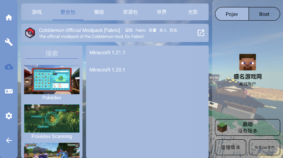283x158 pixels.
Task: Click the 轻量 tag label
Action: 153,30
